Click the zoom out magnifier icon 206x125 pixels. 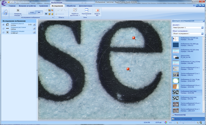click(178, 122)
